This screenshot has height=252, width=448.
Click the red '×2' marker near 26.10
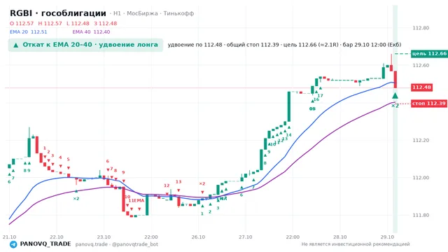tap(202, 183)
